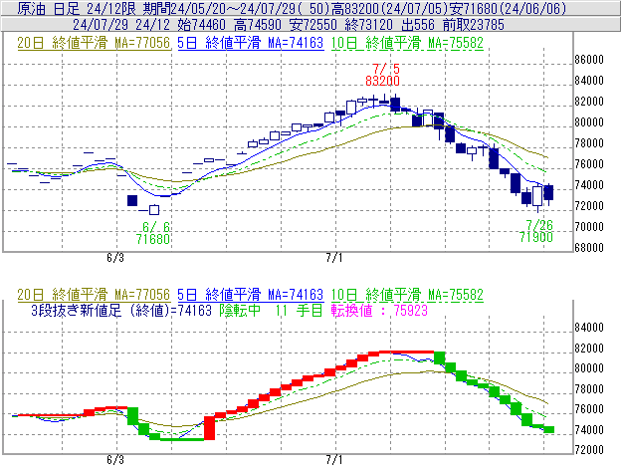
Task: Click the last green block in the three-line break chart
Action: pos(549,429)
